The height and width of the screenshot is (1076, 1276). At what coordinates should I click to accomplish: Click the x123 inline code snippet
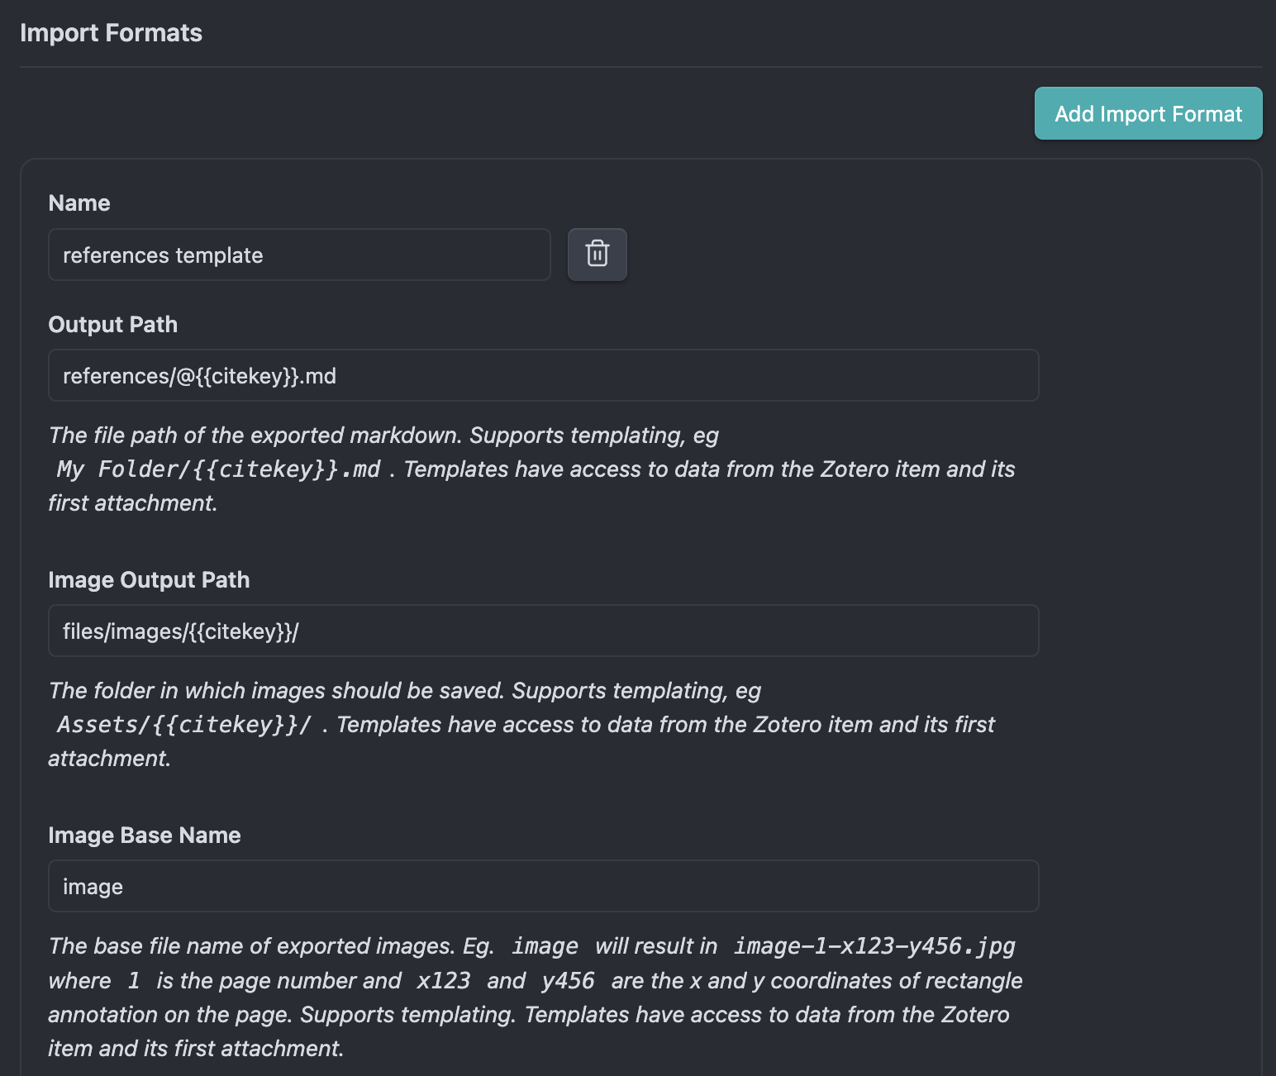444,981
